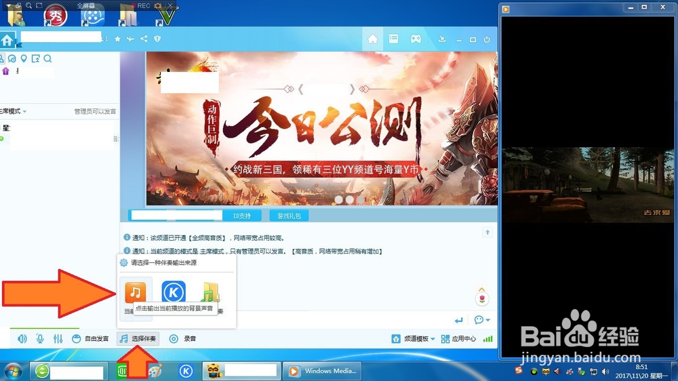Toggle the microphone icon in bottom toolbar
678x381 pixels.
coord(40,338)
